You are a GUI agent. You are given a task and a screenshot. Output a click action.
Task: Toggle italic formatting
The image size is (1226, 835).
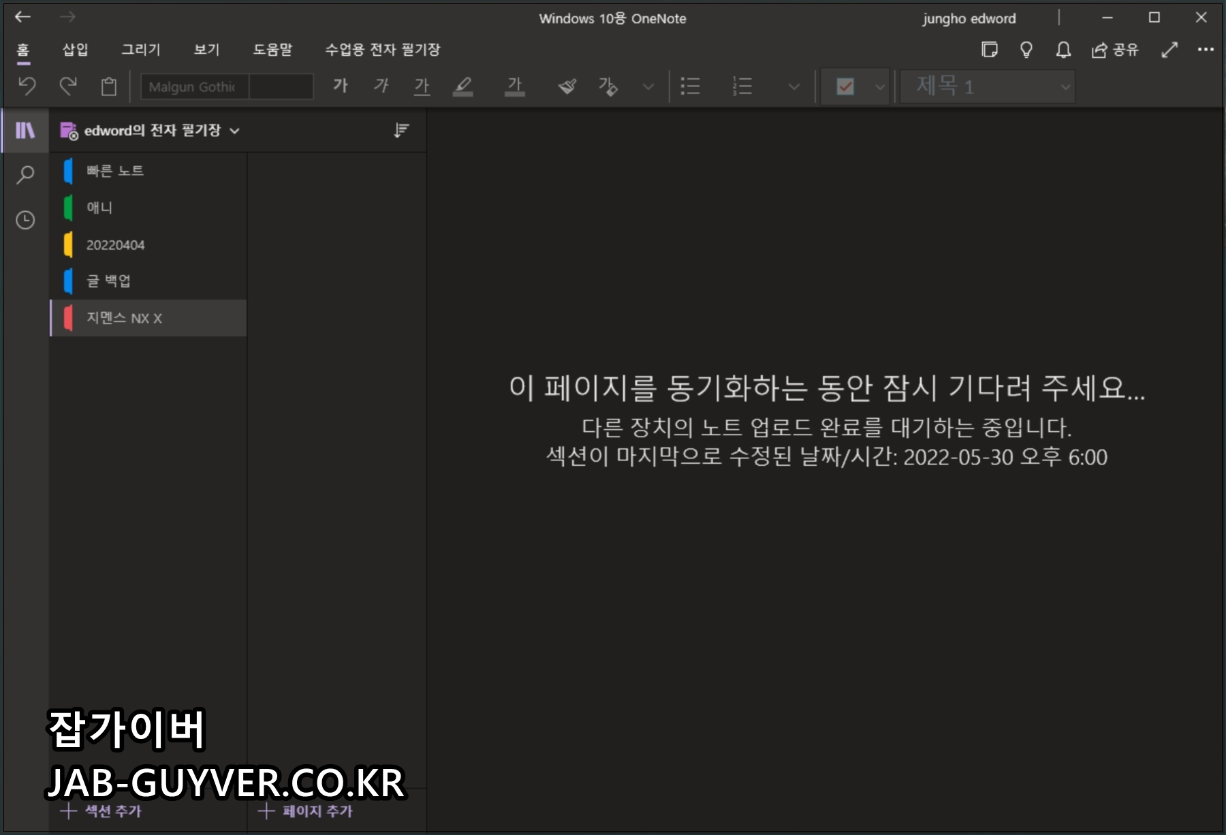click(x=381, y=86)
